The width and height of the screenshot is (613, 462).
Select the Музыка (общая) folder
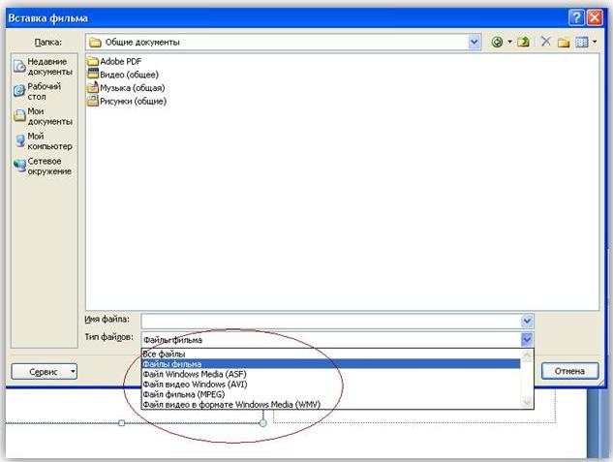[x=126, y=87]
